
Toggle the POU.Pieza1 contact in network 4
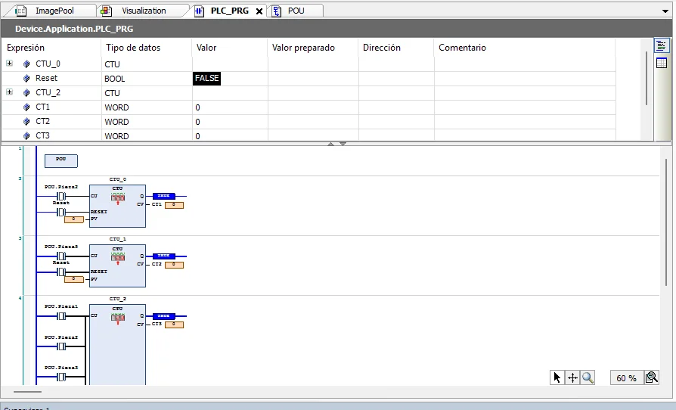tap(61, 315)
